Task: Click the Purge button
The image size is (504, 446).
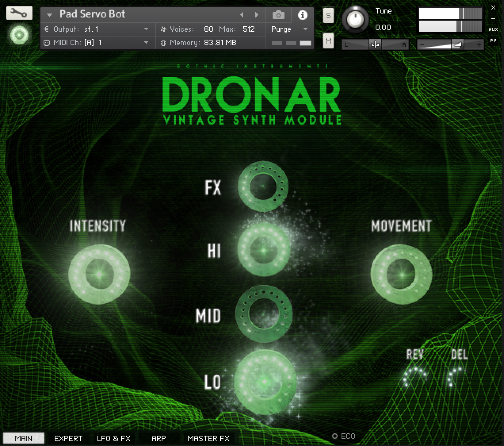Action: 281,29
